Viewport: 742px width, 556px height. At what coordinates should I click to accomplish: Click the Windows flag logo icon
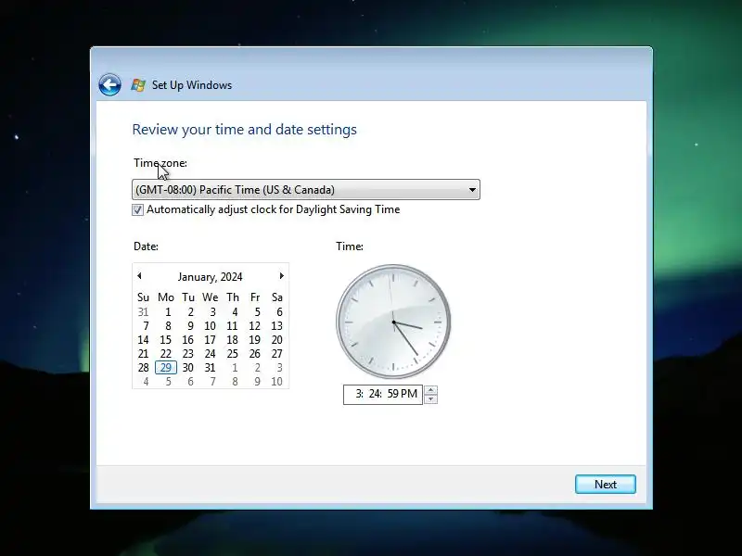(138, 85)
